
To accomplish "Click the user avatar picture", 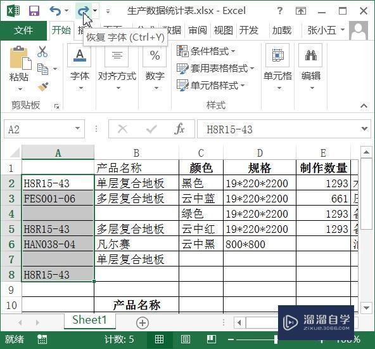I will [x=359, y=30].
